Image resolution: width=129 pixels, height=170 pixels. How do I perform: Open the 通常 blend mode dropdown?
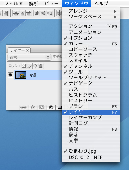point(29,57)
